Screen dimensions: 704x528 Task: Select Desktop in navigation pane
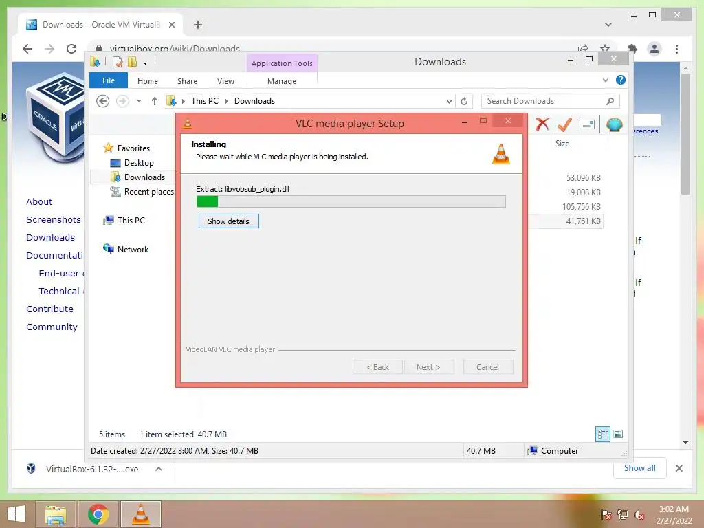(139, 163)
